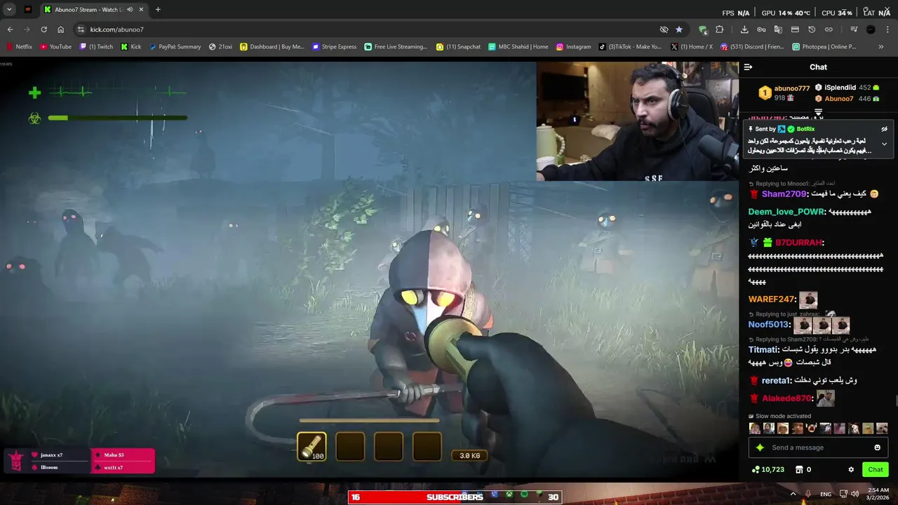The width and height of the screenshot is (898, 505).
Task: Expand the gift leaderboard handle
Action: coord(818,112)
